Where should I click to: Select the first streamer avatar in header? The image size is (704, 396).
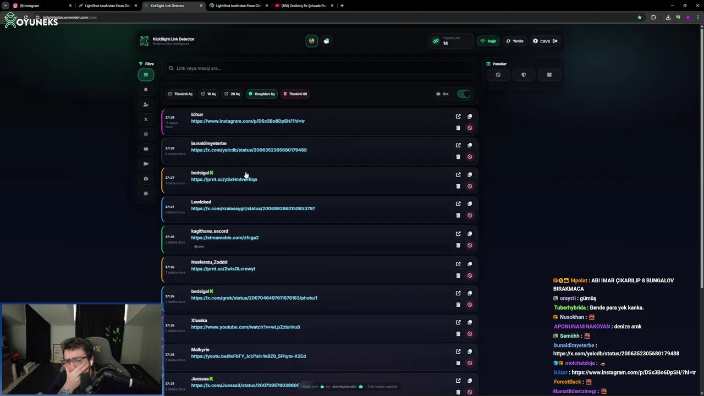312,41
